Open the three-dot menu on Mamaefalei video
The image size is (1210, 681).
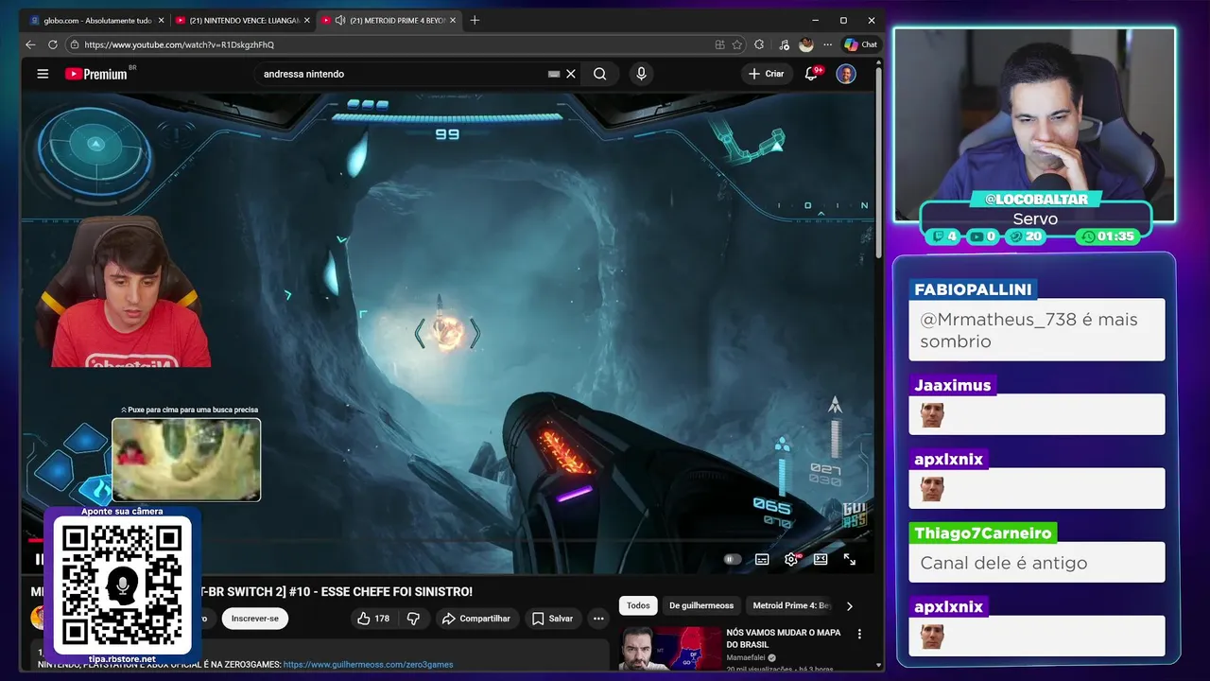click(859, 634)
